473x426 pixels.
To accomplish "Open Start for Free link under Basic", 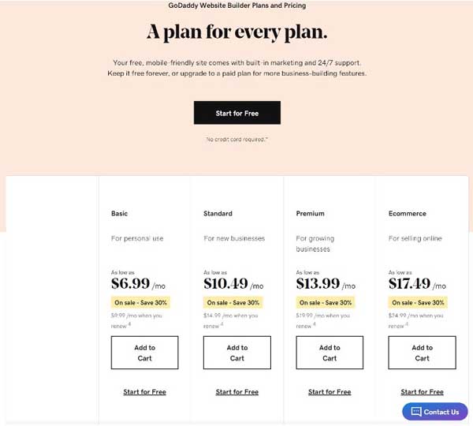I will click(x=144, y=392).
